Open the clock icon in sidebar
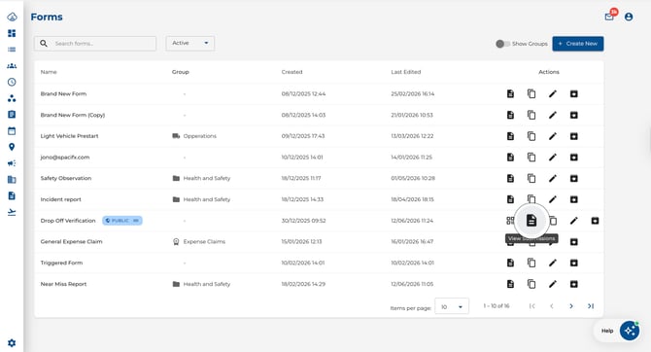This screenshot has height=352, width=651. pyautogui.click(x=12, y=82)
